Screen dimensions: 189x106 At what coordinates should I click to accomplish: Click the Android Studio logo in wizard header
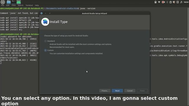45,22
